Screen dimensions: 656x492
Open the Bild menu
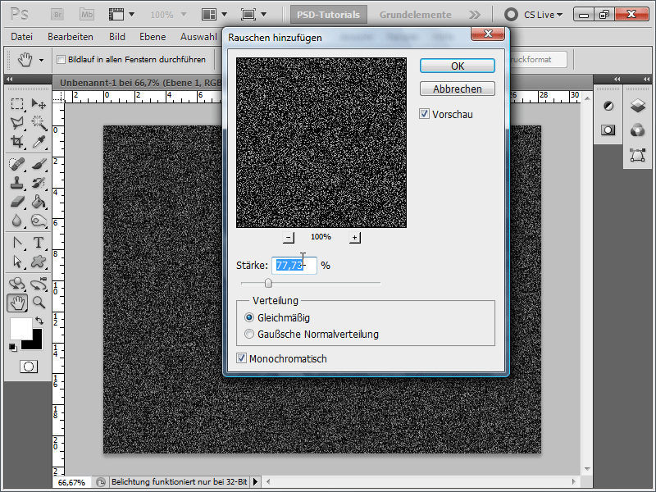click(x=117, y=37)
